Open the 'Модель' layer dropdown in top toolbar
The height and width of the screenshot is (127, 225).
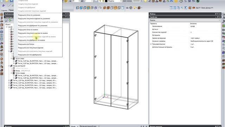pyautogui.click(x=121, y=1)
